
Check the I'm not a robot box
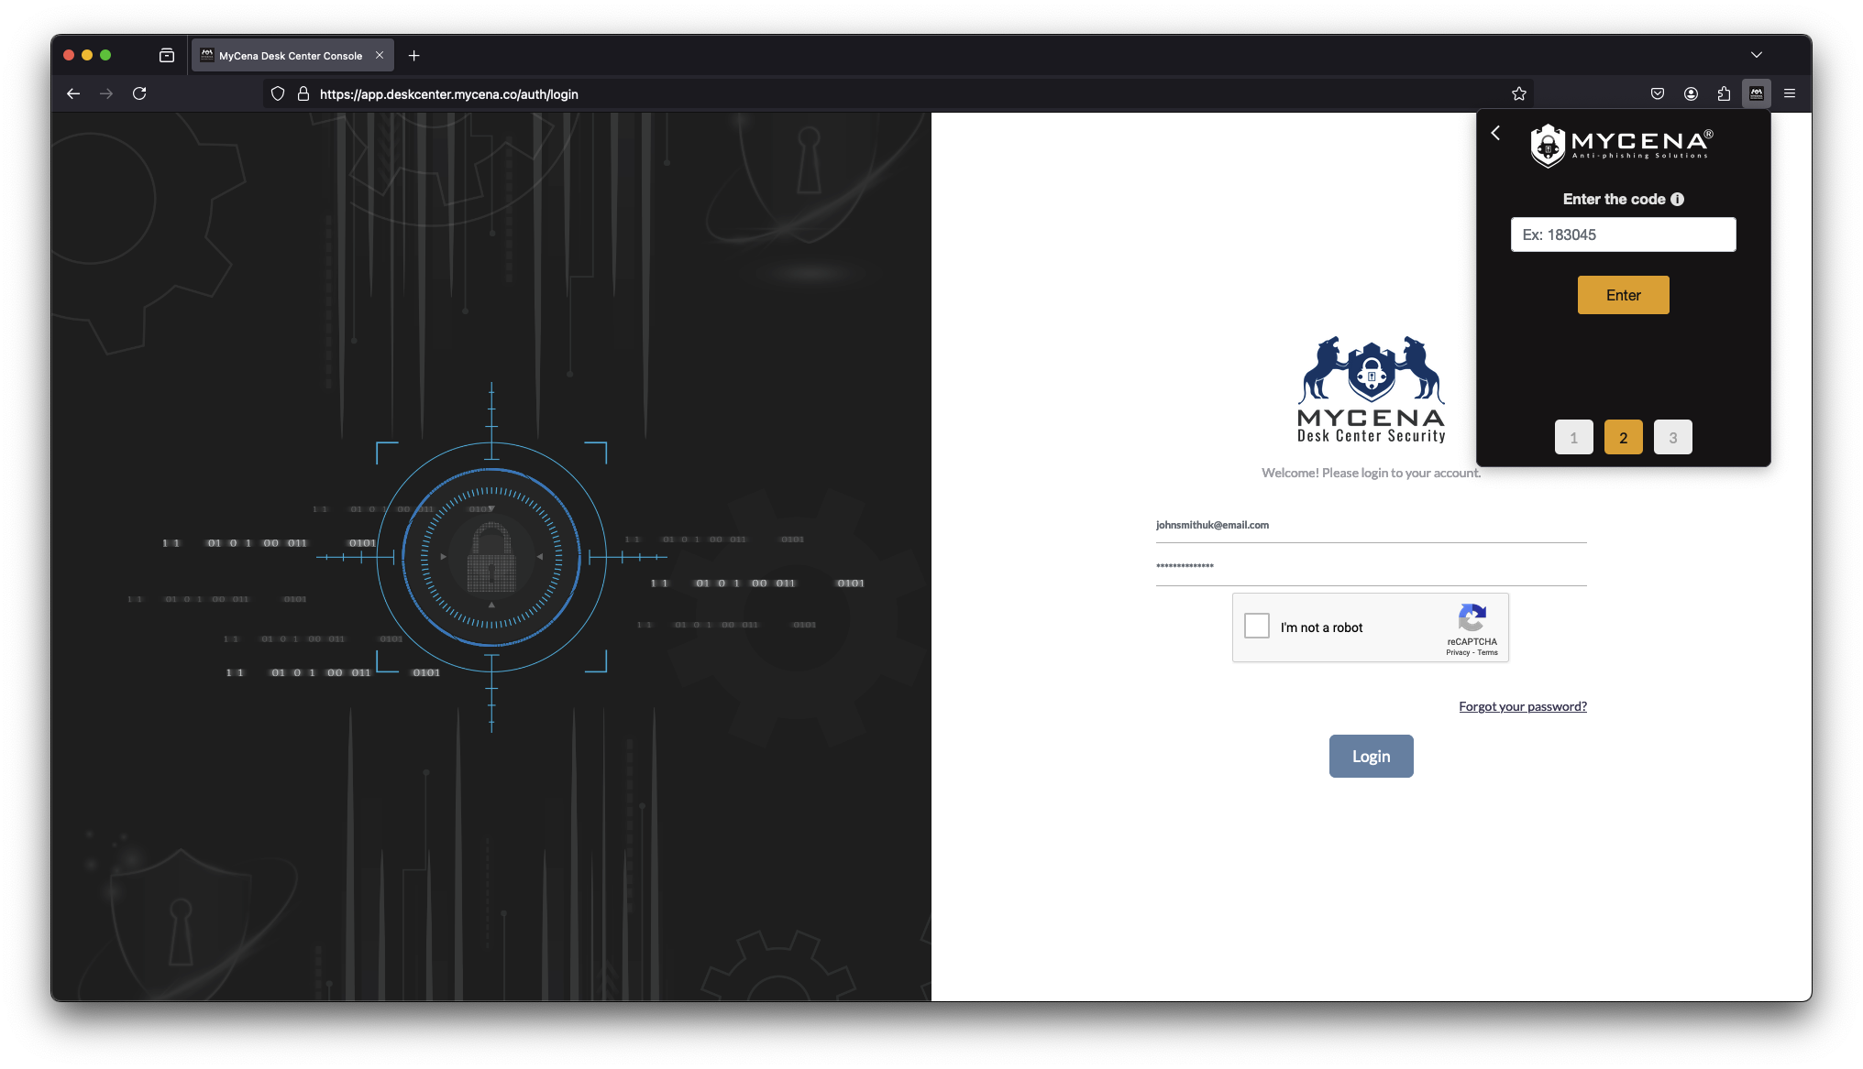(x=1257, y=627)
